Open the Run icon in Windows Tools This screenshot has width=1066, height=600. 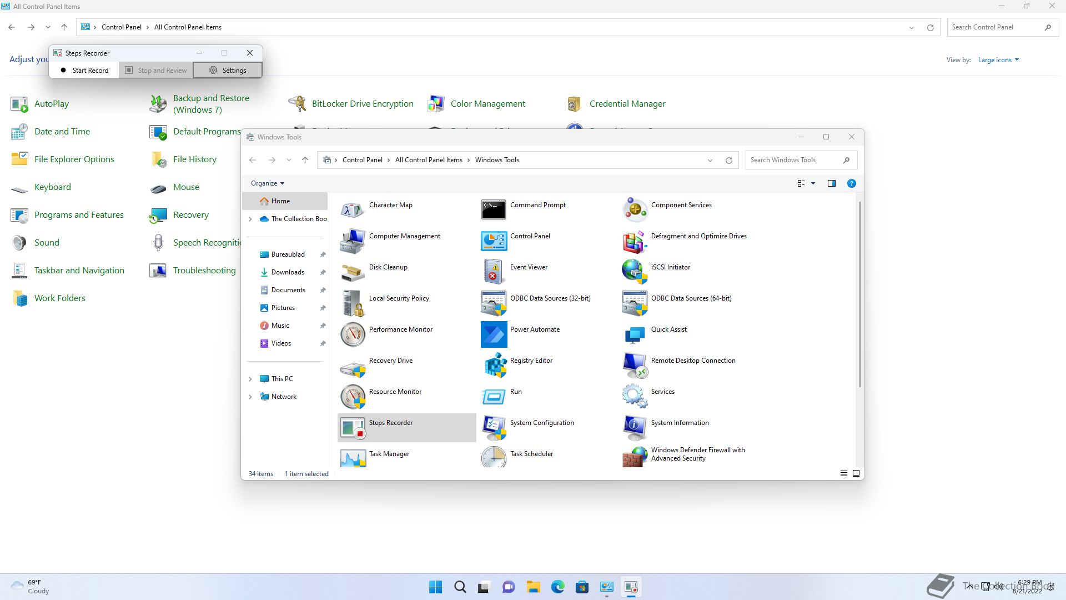pyautogui.click(x=494, y=397)
